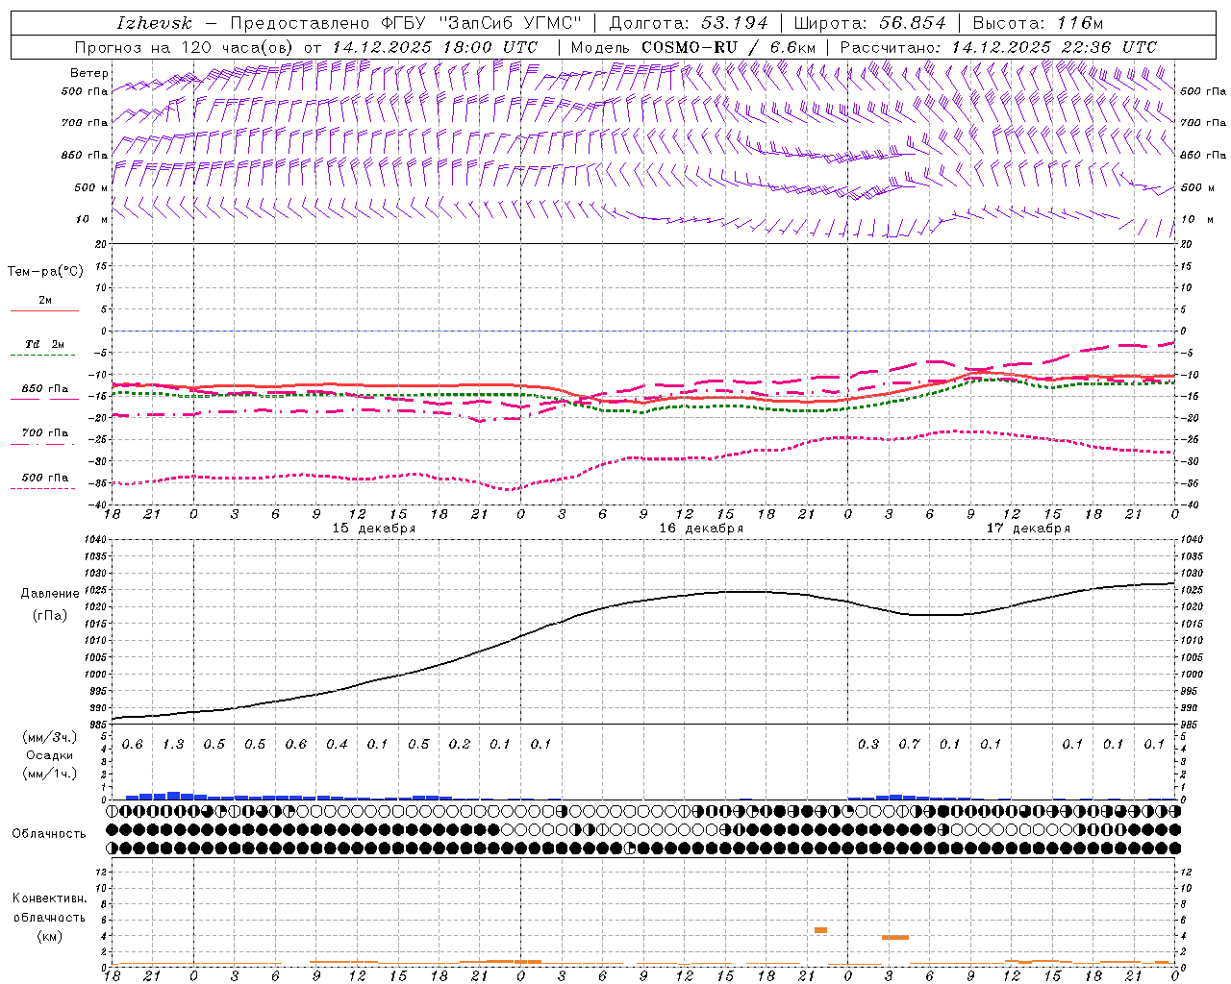Click the orange convective bar near 5 km
This screenshot has height=984, width=1231.
point(820,930)
